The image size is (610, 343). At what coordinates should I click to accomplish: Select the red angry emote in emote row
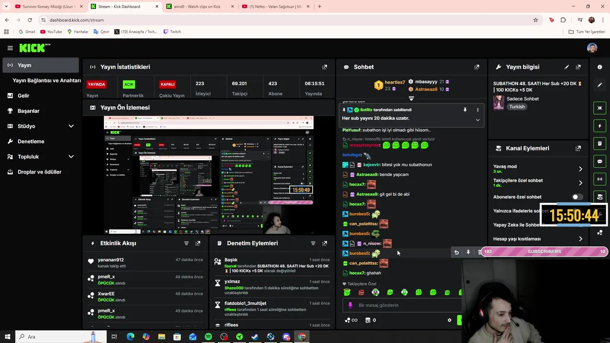[x=361, y=292]
